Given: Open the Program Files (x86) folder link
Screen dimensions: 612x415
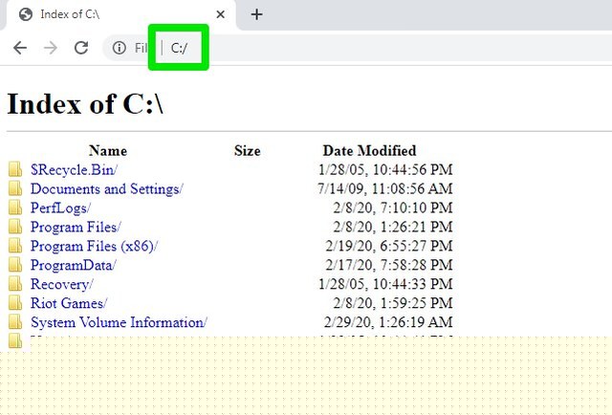Looking at the screenshot, I should tap(94, 246).
